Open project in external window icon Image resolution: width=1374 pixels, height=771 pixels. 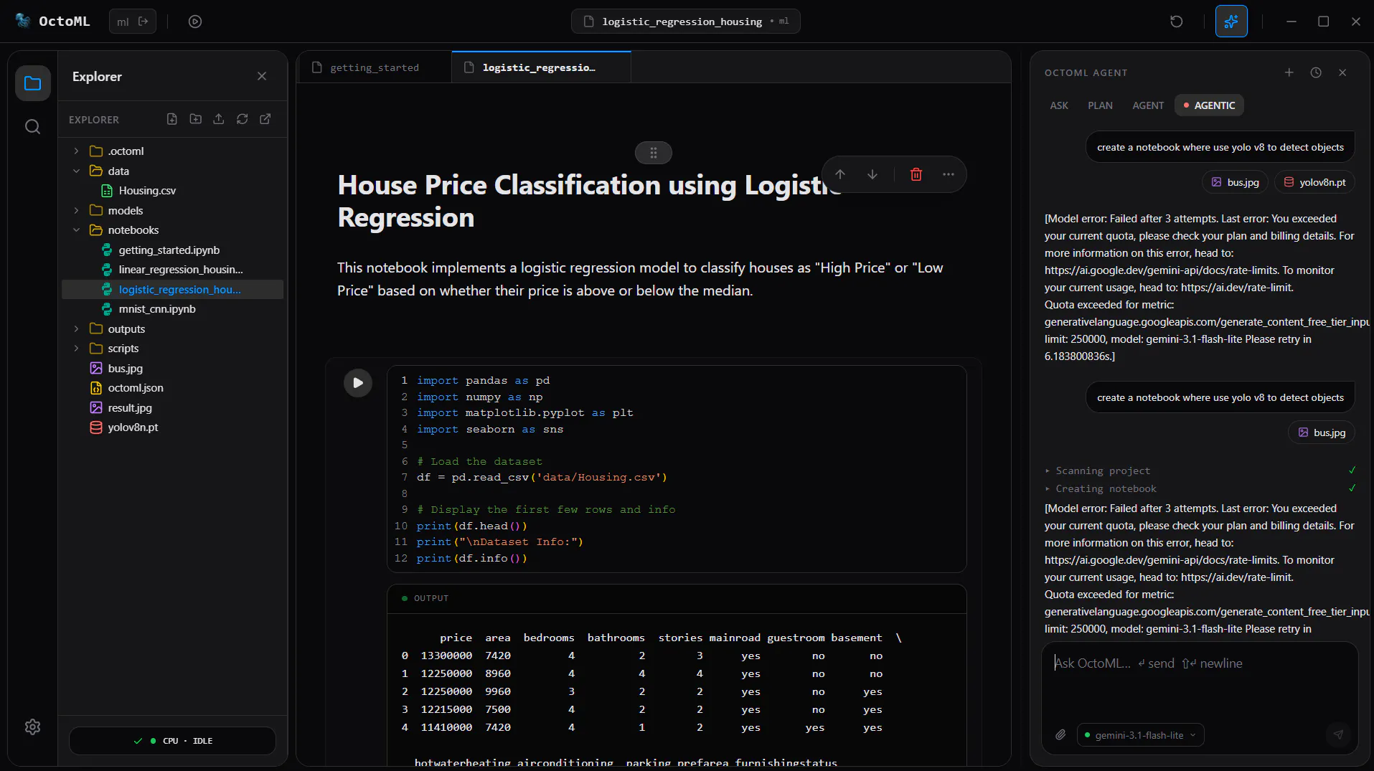tap(265, 119)
